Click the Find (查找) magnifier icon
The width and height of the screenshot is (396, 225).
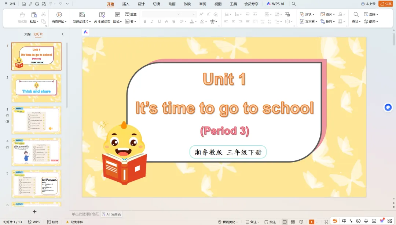356,15
